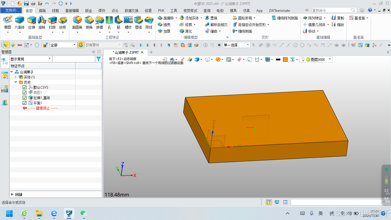Image resolution: width=391 pixels, height=220 pixels.
Task: Open WeChat from the taskbar
Action: click(x=83, y=213)
